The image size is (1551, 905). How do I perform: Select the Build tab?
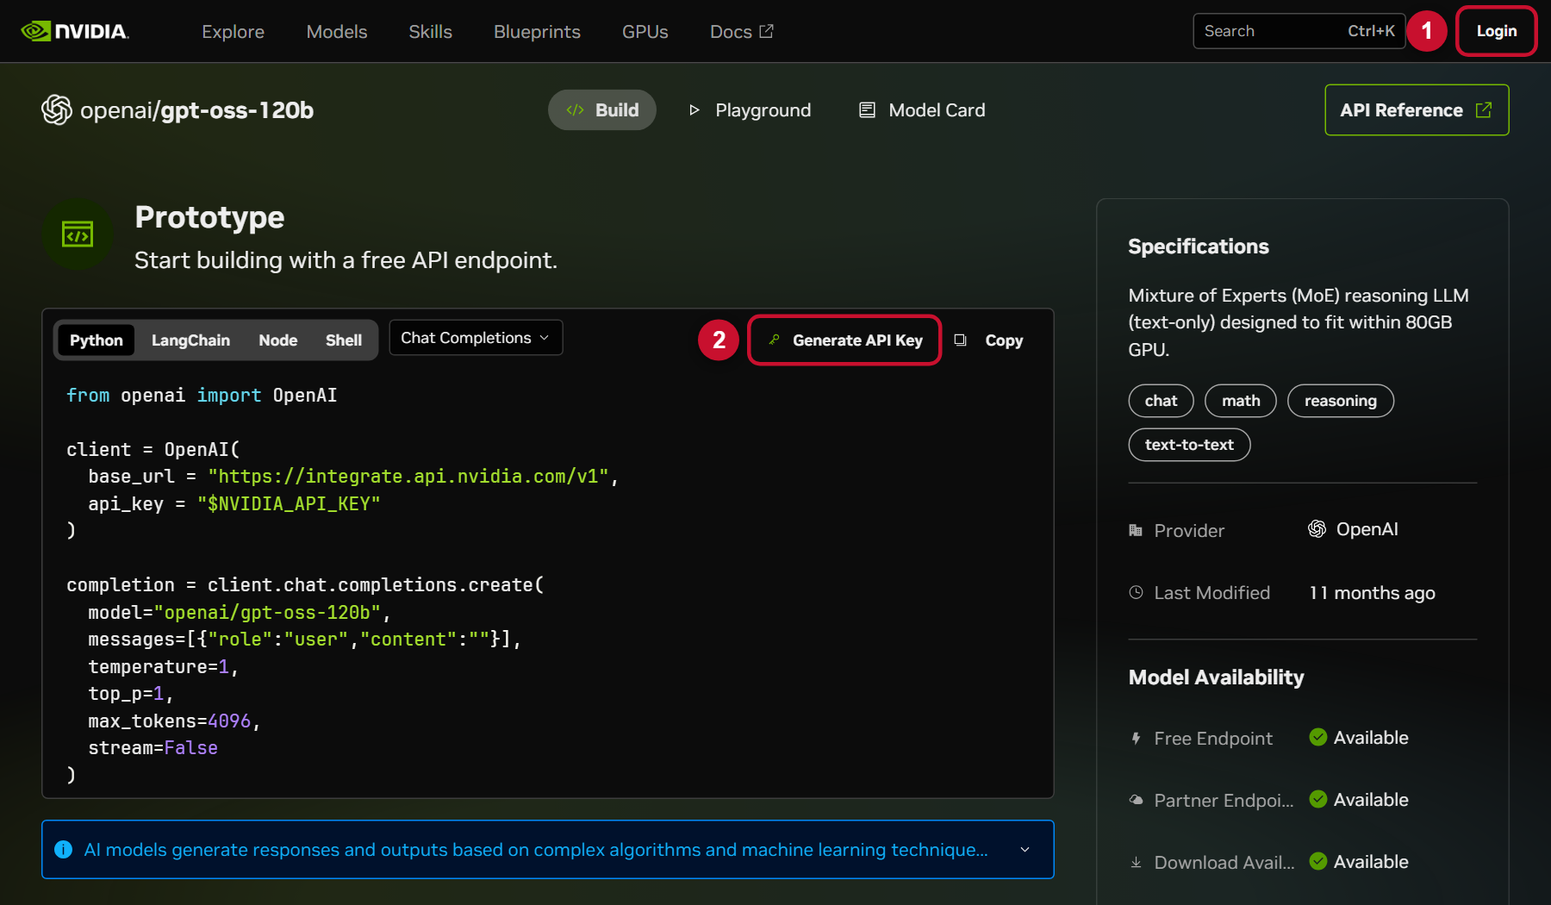click(x=602, y=110)
